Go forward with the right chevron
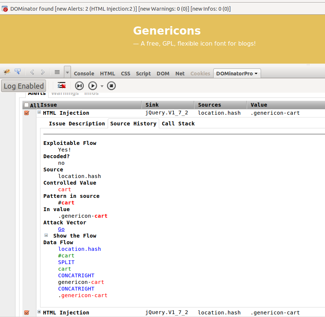 43,72
